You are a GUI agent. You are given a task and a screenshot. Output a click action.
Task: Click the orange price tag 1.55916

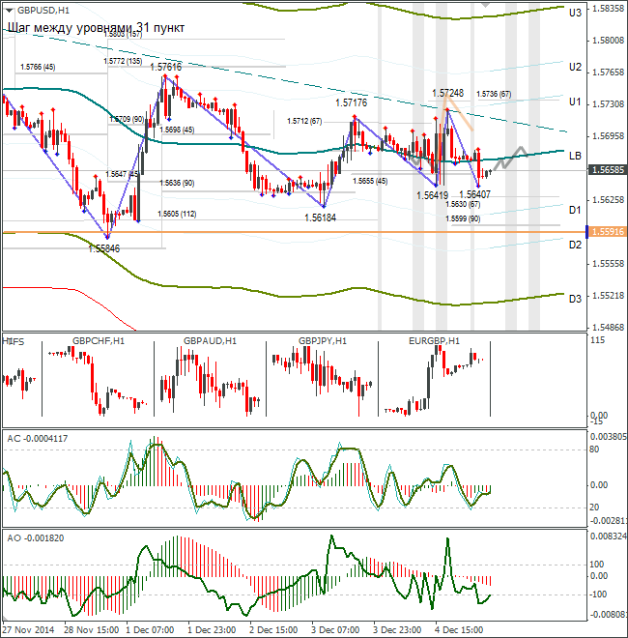pos(608,232)
